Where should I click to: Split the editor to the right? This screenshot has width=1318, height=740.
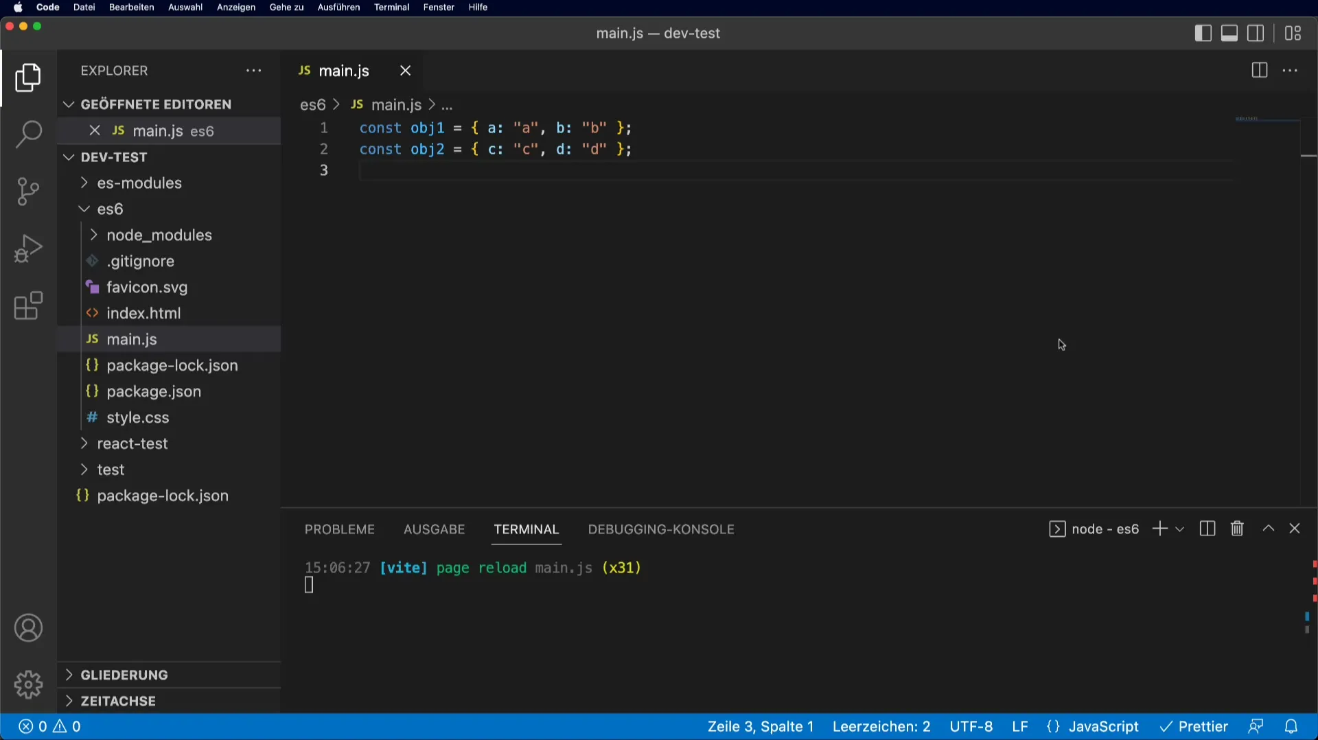click(1259, 71)
